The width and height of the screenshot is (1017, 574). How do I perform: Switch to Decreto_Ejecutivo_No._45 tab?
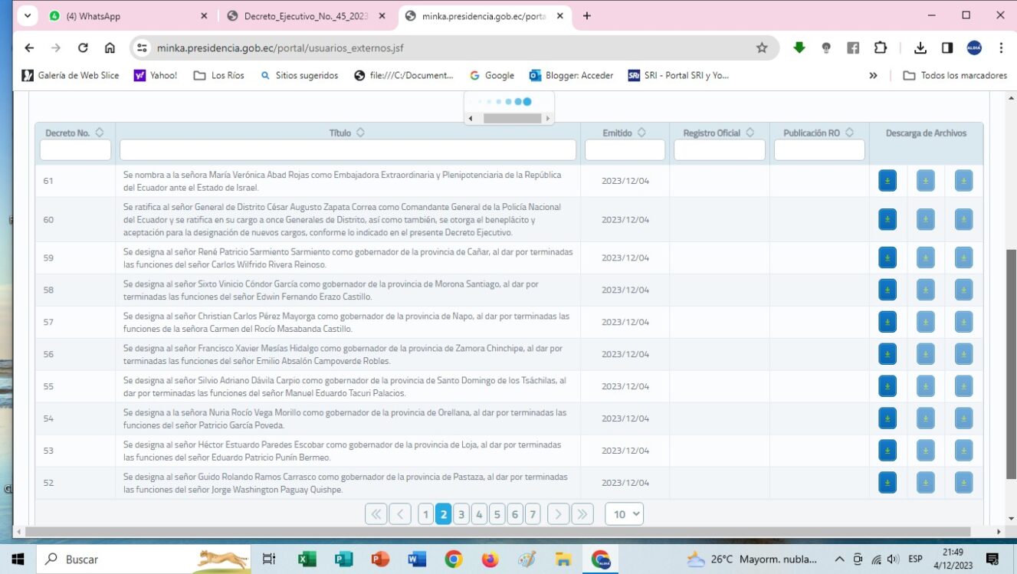[305, 16]
